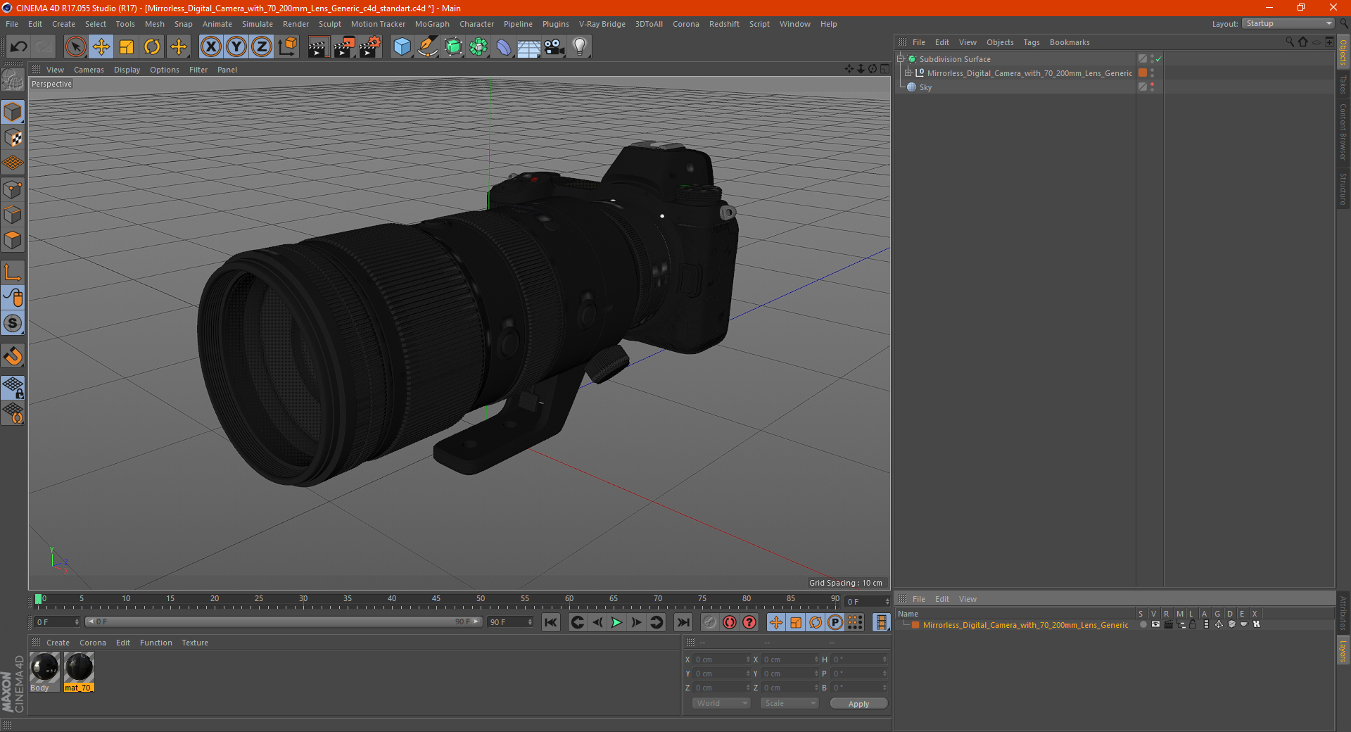Open the Redshift menu
1351x732 pixels.
724,24
